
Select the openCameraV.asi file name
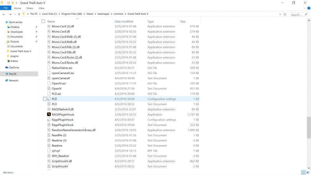pos(63,73)
